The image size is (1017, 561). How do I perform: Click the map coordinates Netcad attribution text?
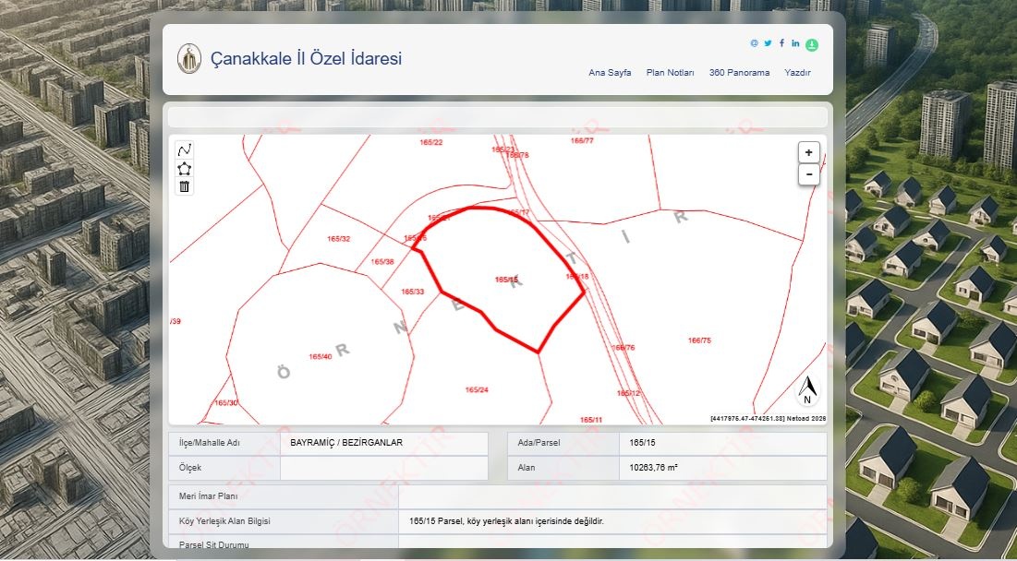[768, 419]
